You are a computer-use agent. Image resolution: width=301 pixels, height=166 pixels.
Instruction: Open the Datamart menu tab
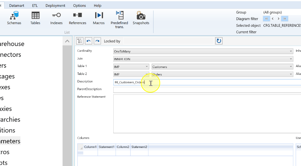[x=17, y=5]
